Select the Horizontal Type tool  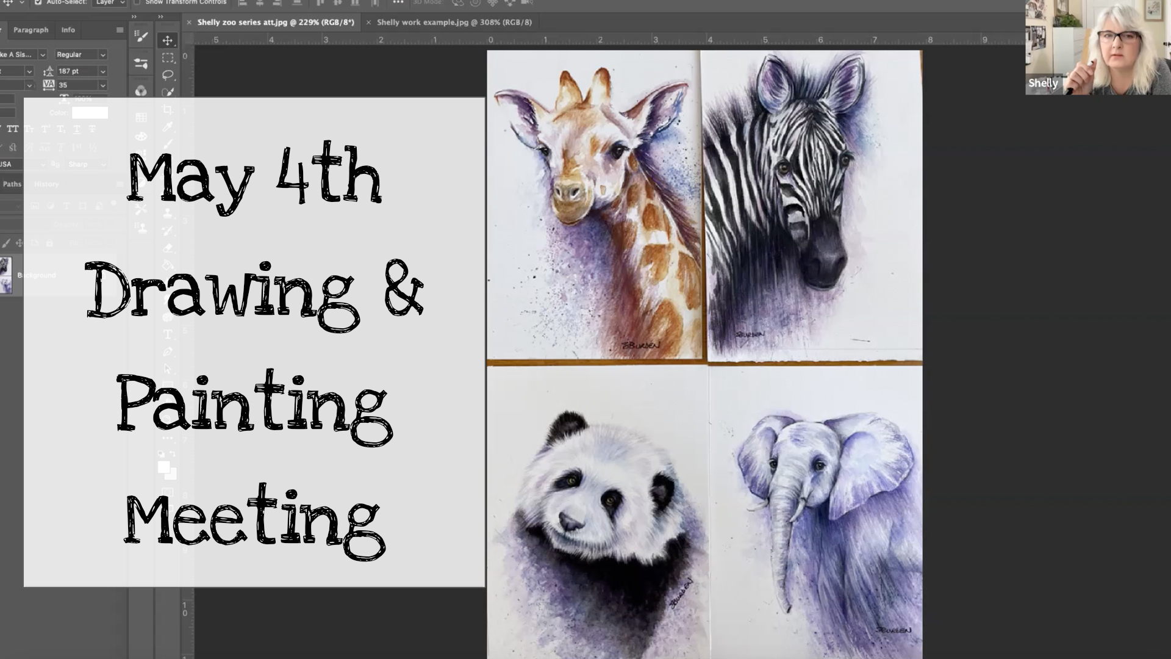click(x=167, y=334)
